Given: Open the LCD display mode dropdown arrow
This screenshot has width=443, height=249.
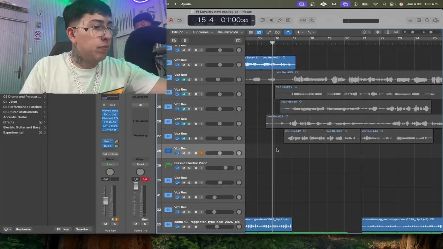Looking at the screenshot, I should pos(253,20).
